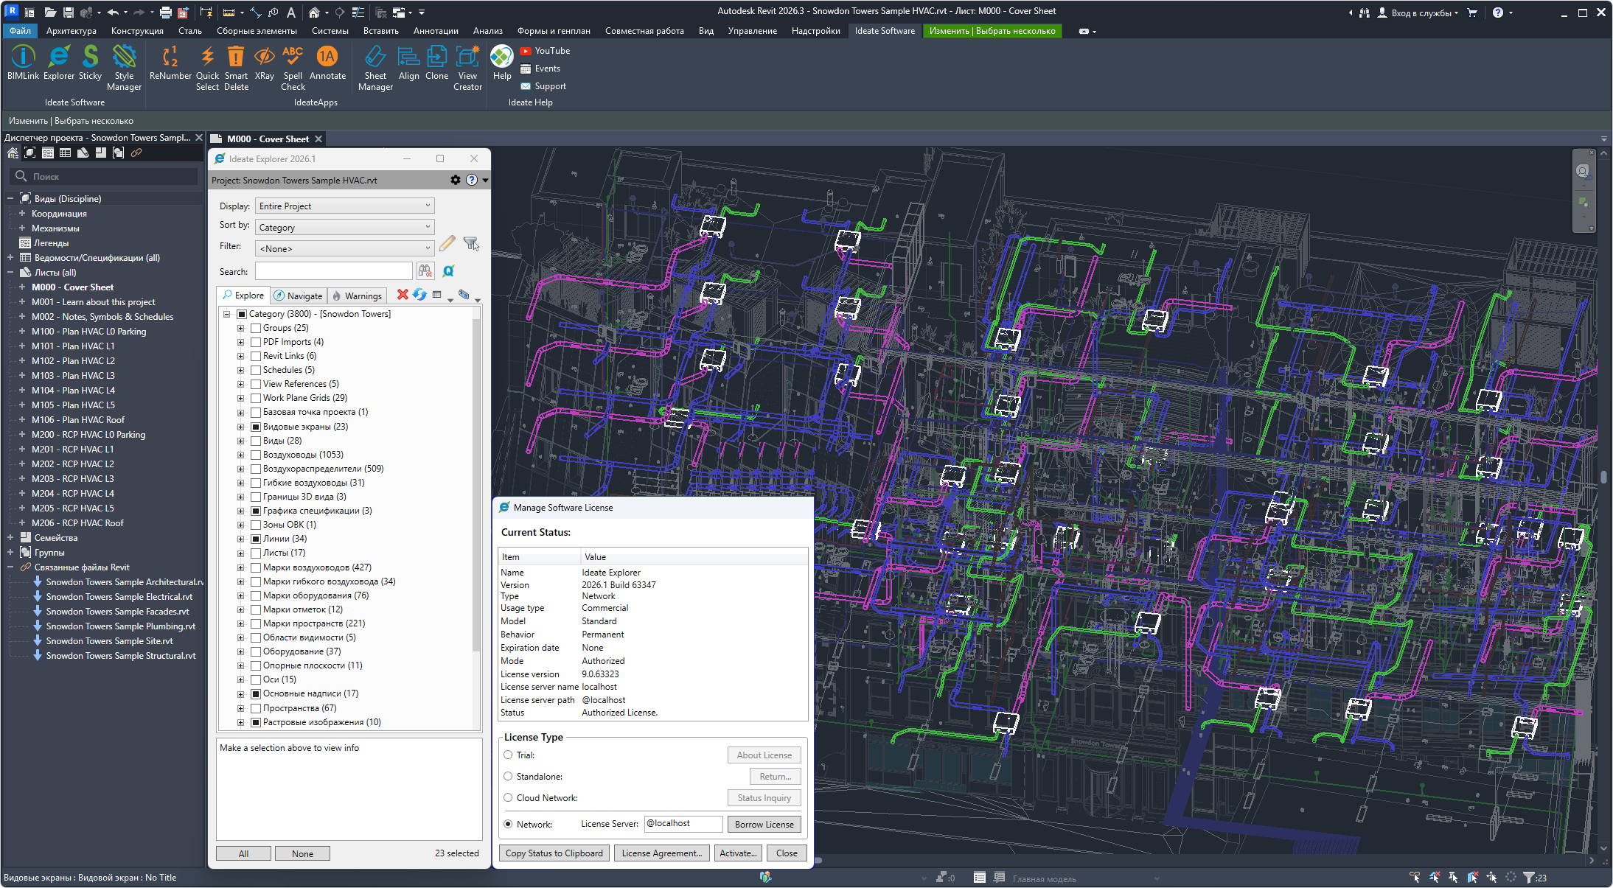This screenshot has width=1613, height=888.
Task: Collapse Листы (all) in project browser
Action: click(10, 272)
